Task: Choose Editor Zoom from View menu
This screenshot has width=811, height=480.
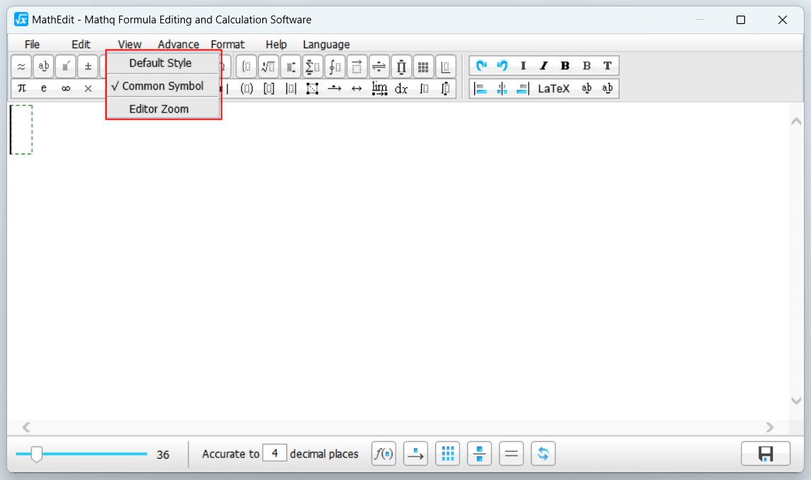Action: click(163, 108)
